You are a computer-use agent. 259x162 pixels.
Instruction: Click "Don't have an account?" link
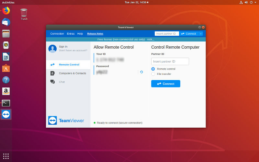(73, 51)
